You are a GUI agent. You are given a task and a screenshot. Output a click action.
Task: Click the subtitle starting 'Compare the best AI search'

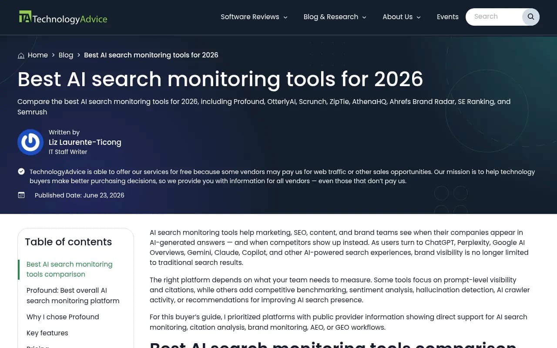pyautogui.click(x=264, y=107)
